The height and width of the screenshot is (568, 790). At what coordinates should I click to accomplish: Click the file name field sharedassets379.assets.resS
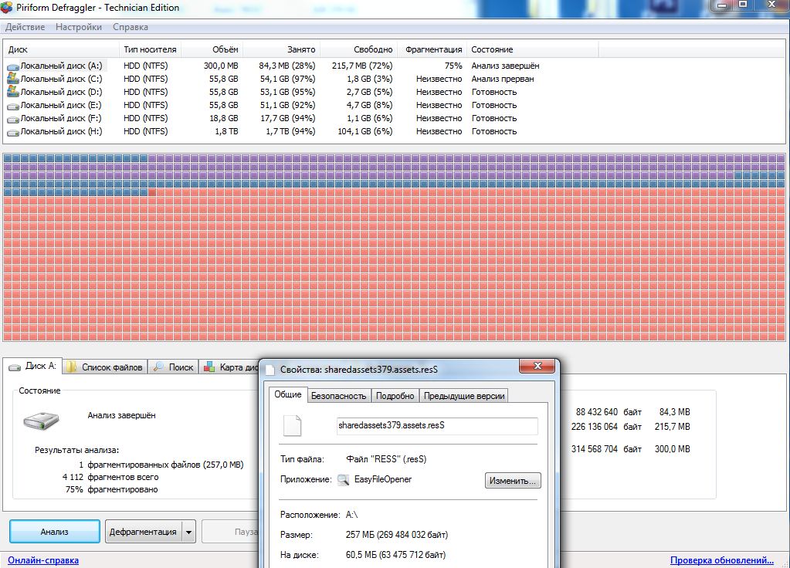coord(437,425)
